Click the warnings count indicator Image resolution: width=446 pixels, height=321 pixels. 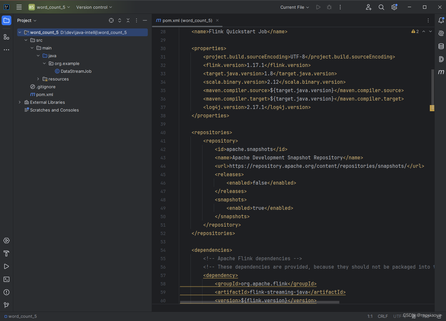click(415, 31)
